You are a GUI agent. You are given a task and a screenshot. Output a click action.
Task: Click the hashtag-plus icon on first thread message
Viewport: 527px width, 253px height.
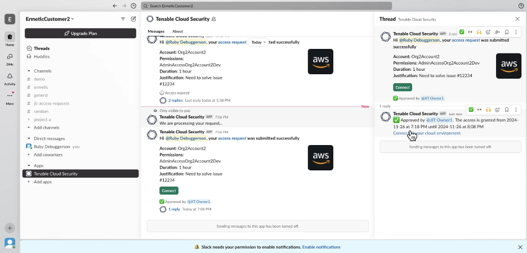click(x=498, y=32)
